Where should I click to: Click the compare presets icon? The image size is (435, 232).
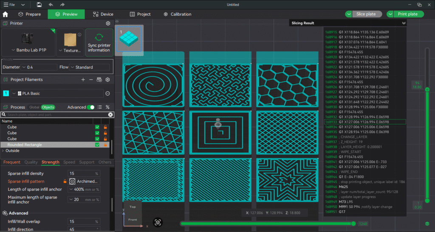click(x=107, y=107)
